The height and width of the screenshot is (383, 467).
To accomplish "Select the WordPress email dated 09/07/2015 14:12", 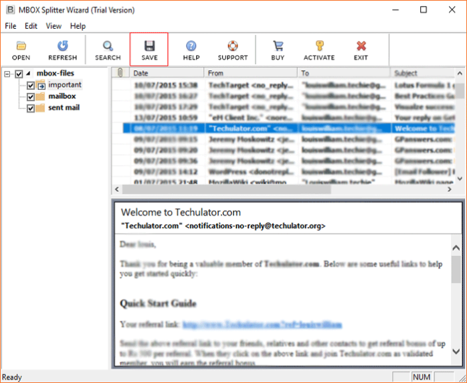I will (x=283, y=171).
